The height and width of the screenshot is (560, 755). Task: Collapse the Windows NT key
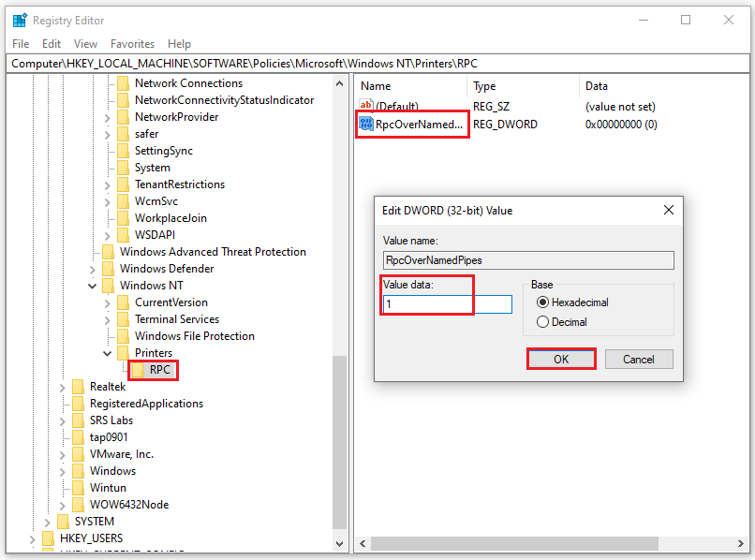[x=93, y=286]
